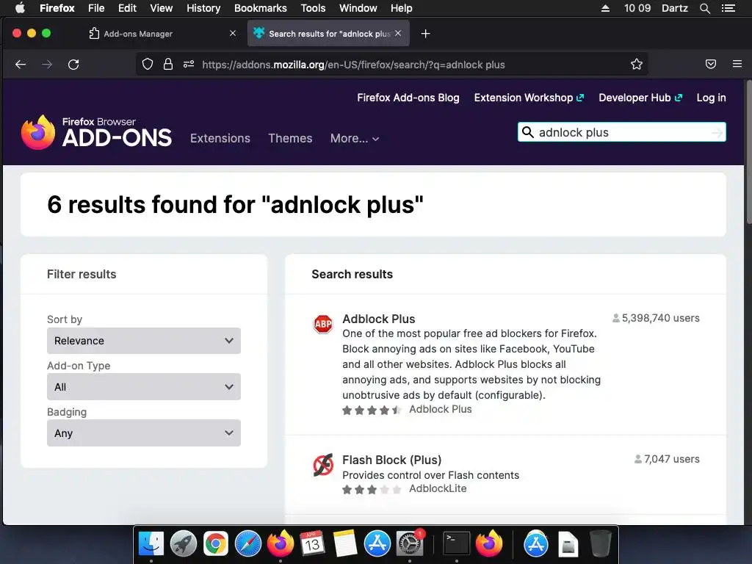Image resolution: width=752 pixels, height=564 pixels.
Task: Click the Adblock Plus ABP icon
Action: (x=323, y=324)
